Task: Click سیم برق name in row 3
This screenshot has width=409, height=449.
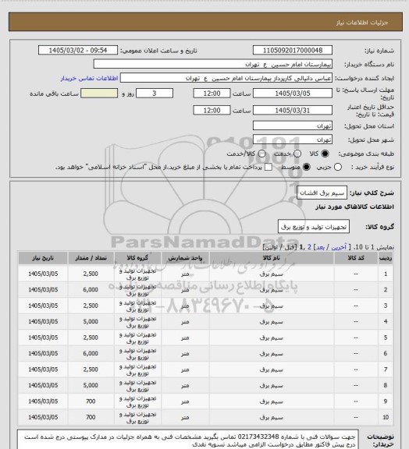Action: [x=272, y=306]
